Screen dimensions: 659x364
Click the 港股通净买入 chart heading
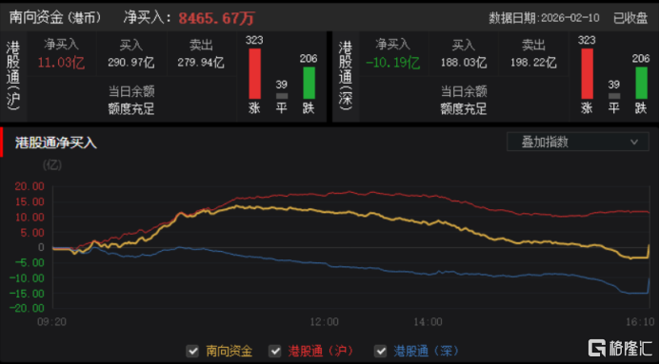56,143
